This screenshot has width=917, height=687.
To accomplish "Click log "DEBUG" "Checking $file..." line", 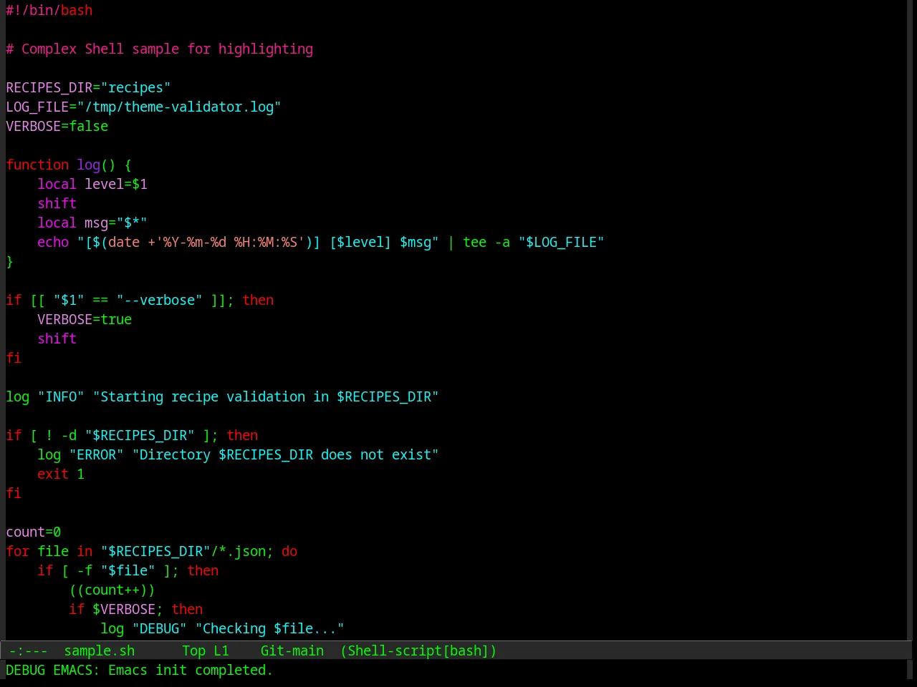I will (x=222, y=628).
